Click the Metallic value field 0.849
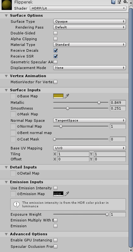Screen dimensions: 133x252 [x=118, y=103]
